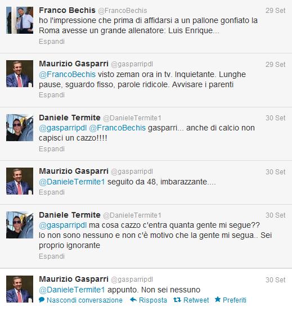Open the 30 Set timestamp on last tweet
The height and width of the screenshot is (311, 292).
click(x=275, y=280)
